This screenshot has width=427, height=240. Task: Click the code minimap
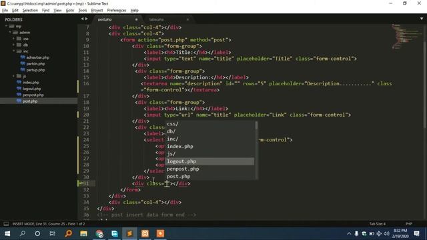click(407, 37)
